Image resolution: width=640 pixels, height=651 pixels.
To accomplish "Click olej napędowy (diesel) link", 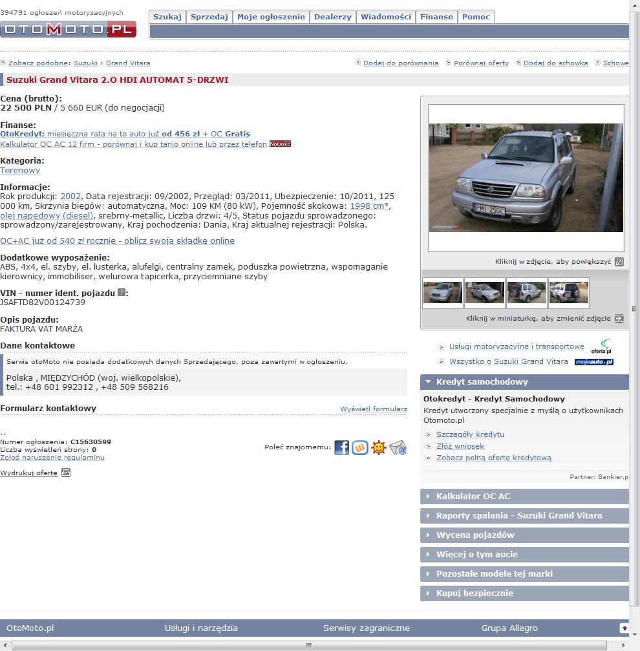I will point(47,215).
